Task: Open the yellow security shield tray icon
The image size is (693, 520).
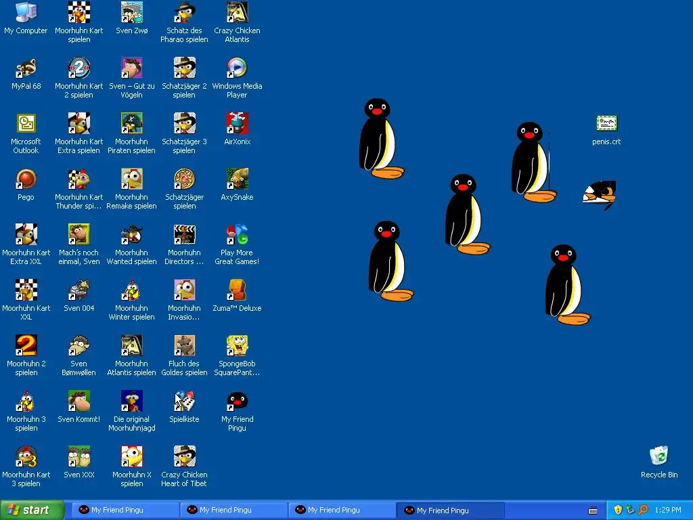Action: click(x=618, y=510)
